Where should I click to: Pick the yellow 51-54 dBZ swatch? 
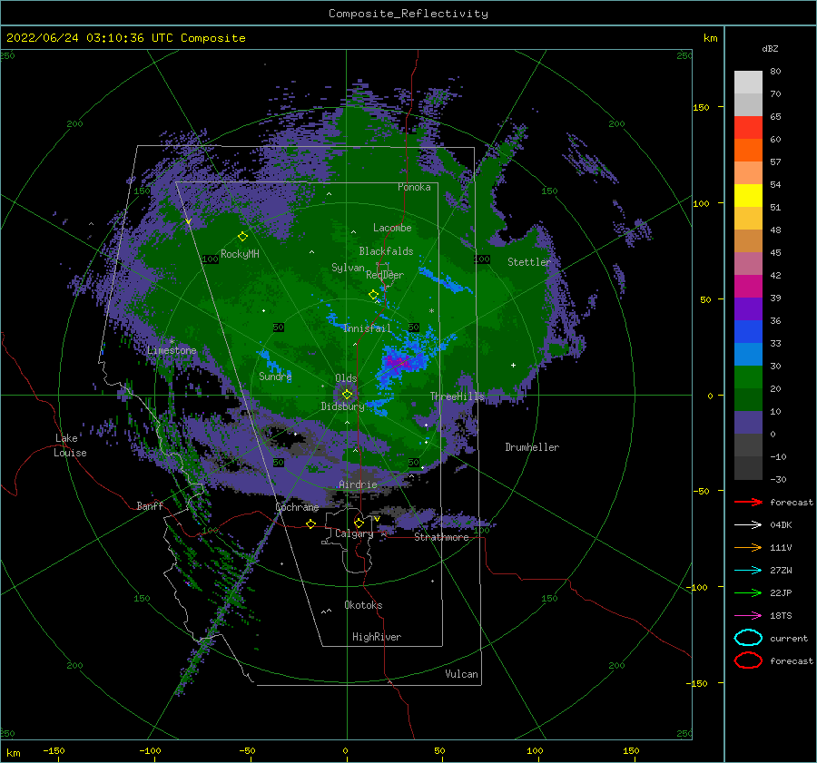pyautogui.click(x=748, y=195)
